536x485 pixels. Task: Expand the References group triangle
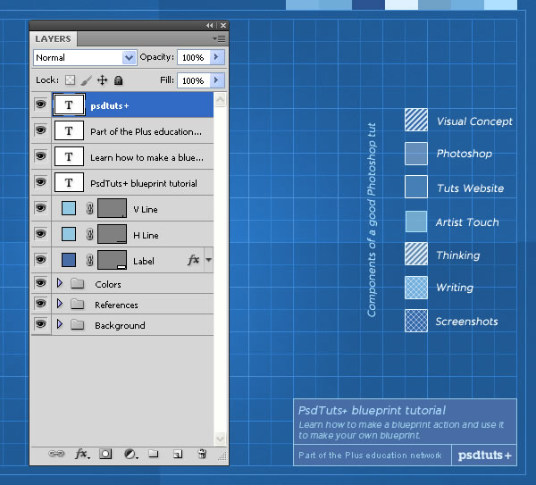[x=60, y=303]
